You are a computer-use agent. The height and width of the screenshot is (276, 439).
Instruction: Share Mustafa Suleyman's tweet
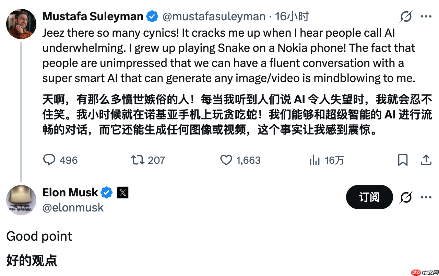(x=426, y=160)
